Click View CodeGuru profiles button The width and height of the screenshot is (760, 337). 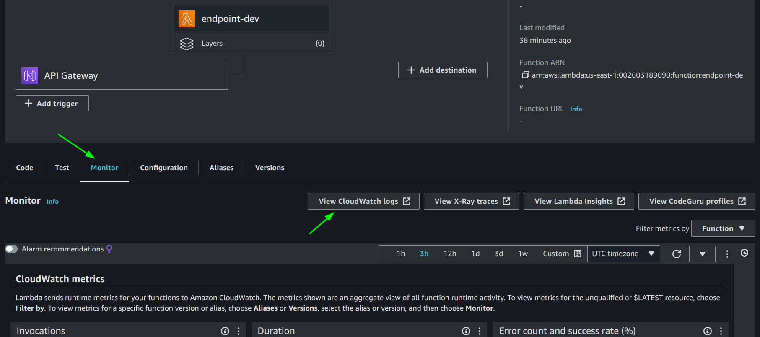pos(697,201)
